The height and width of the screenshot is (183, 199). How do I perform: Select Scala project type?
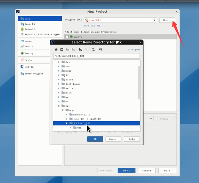34,60
